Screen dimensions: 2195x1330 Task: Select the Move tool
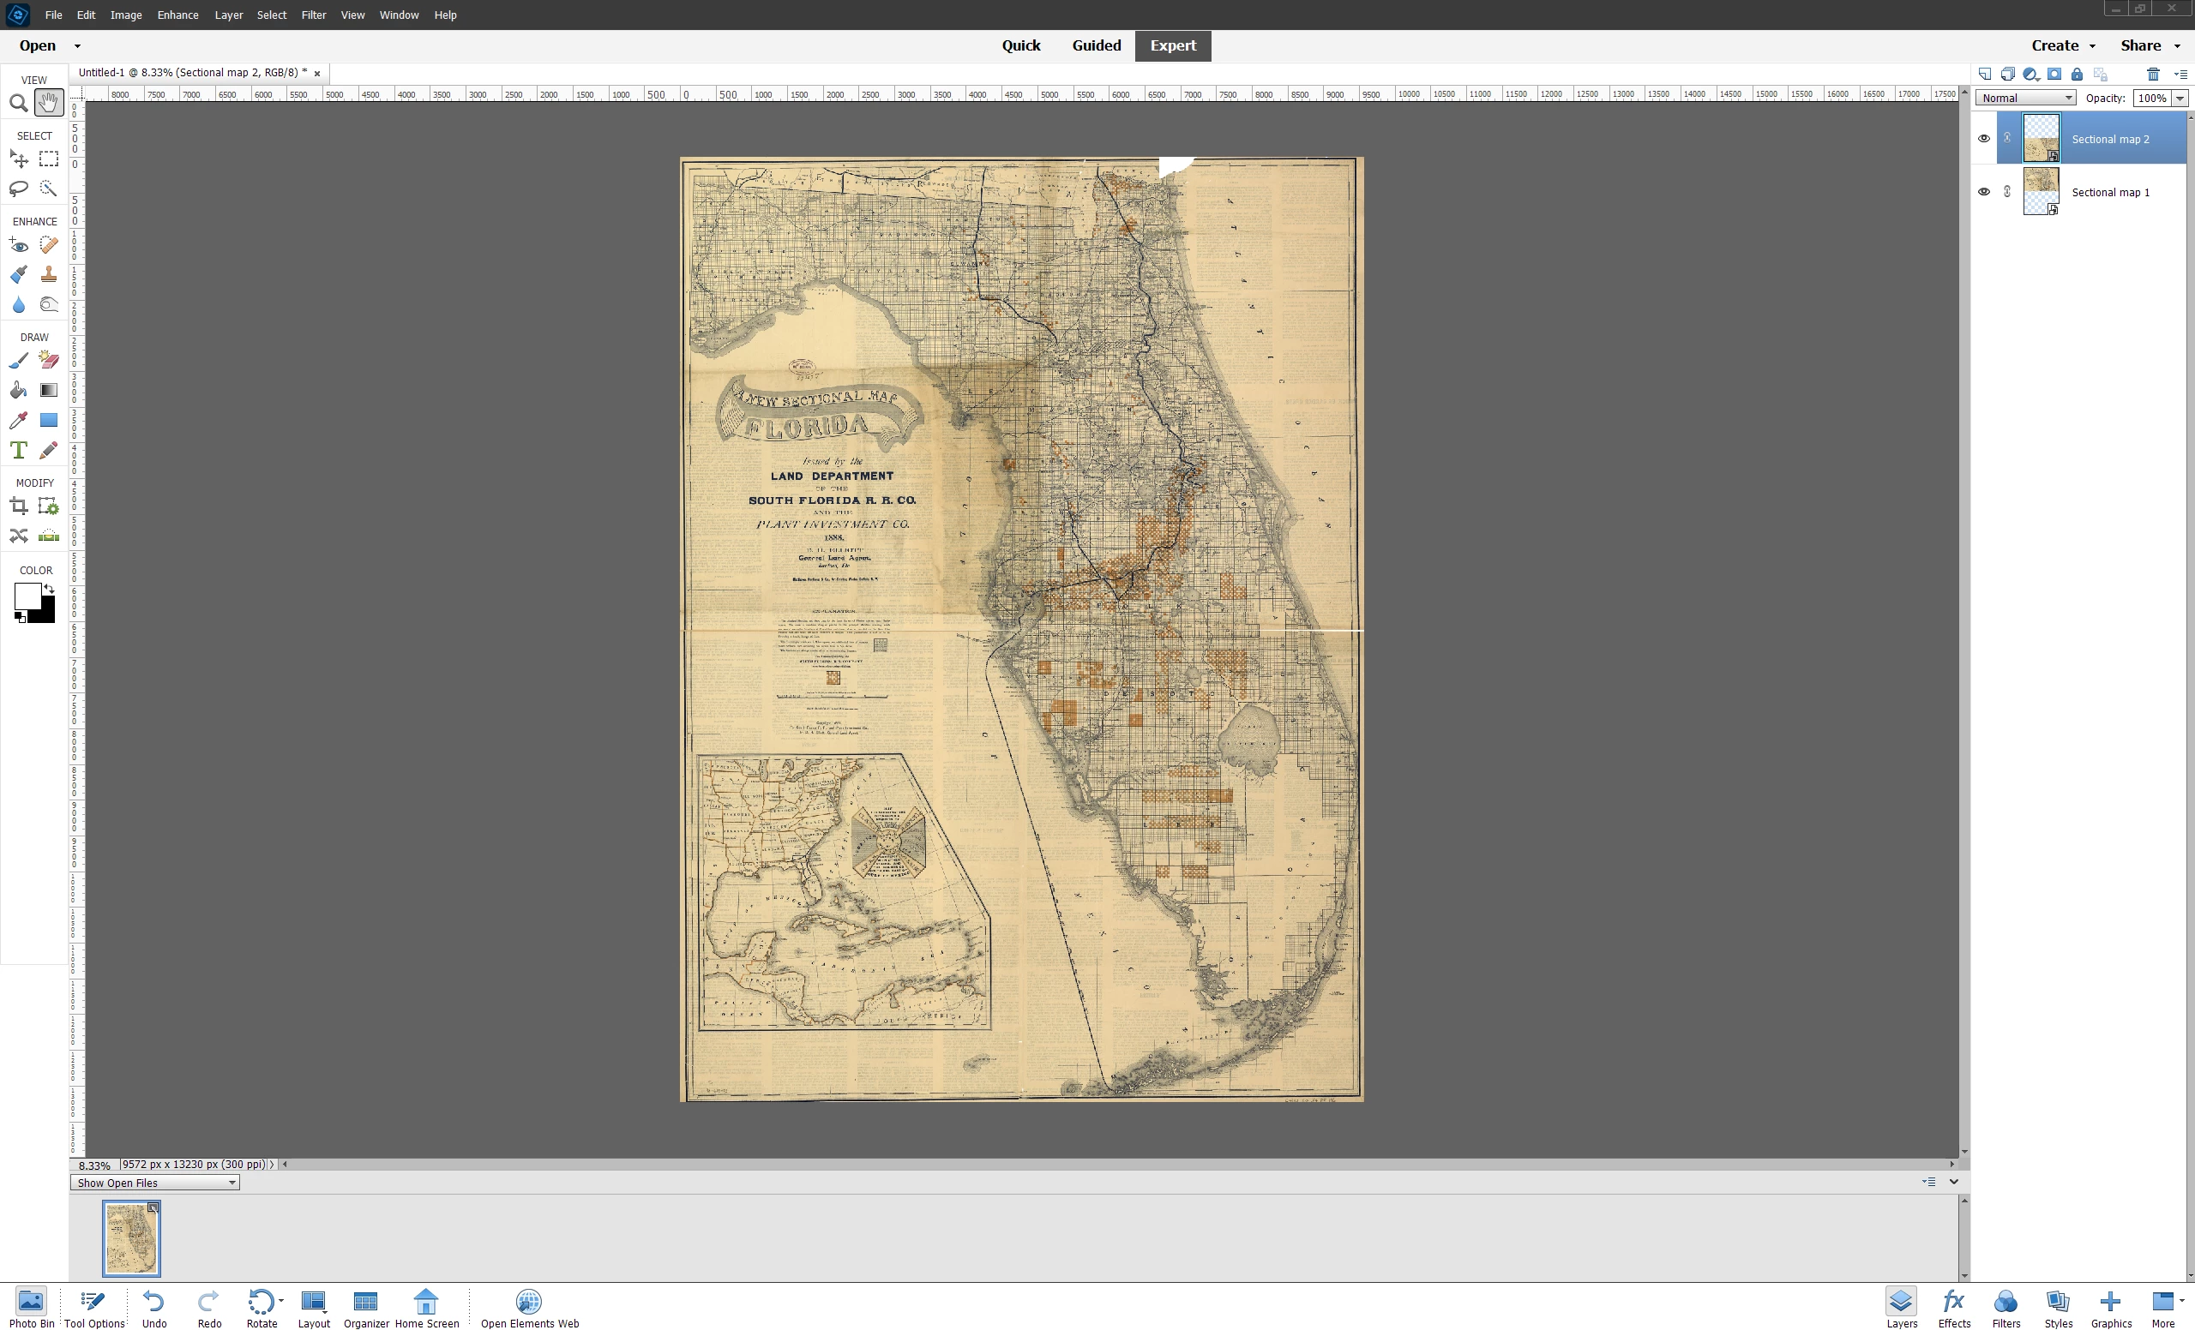click(18, 159)
